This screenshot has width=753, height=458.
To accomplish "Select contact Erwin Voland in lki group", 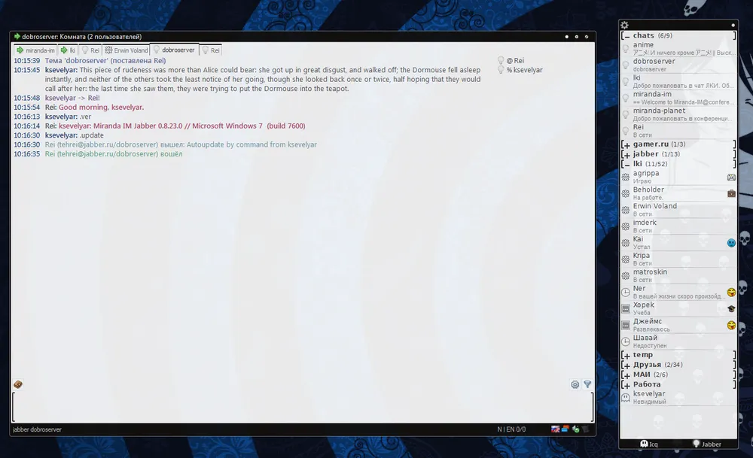I will (x=678, y=210).
